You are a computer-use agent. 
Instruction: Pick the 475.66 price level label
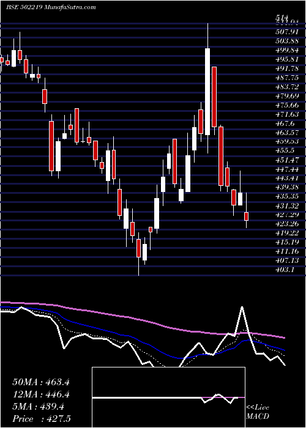(x=286, y=105)
